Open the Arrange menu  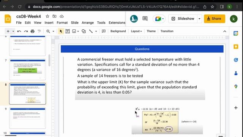88,23
